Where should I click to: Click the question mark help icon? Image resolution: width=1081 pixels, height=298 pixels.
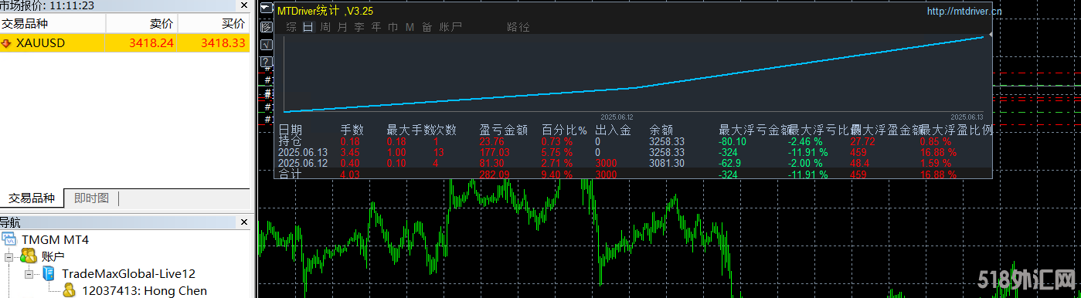[x=266, y=62]
